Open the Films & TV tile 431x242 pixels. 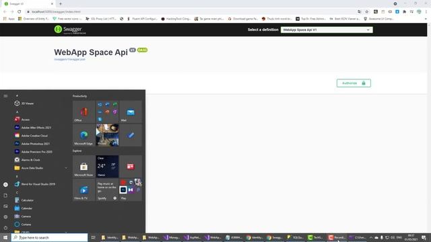pyautogui.click(x=84, y=190)
